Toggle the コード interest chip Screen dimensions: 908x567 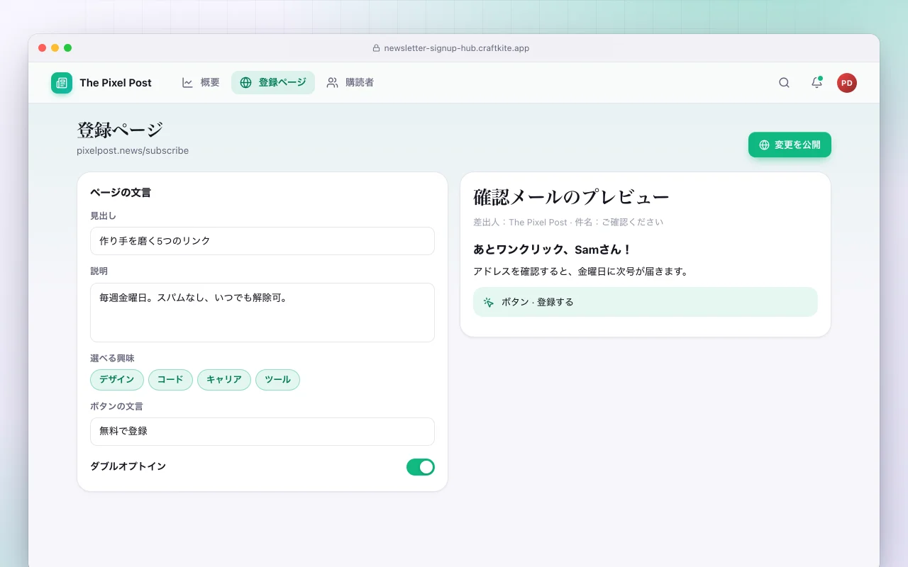[x=170, y=380]
